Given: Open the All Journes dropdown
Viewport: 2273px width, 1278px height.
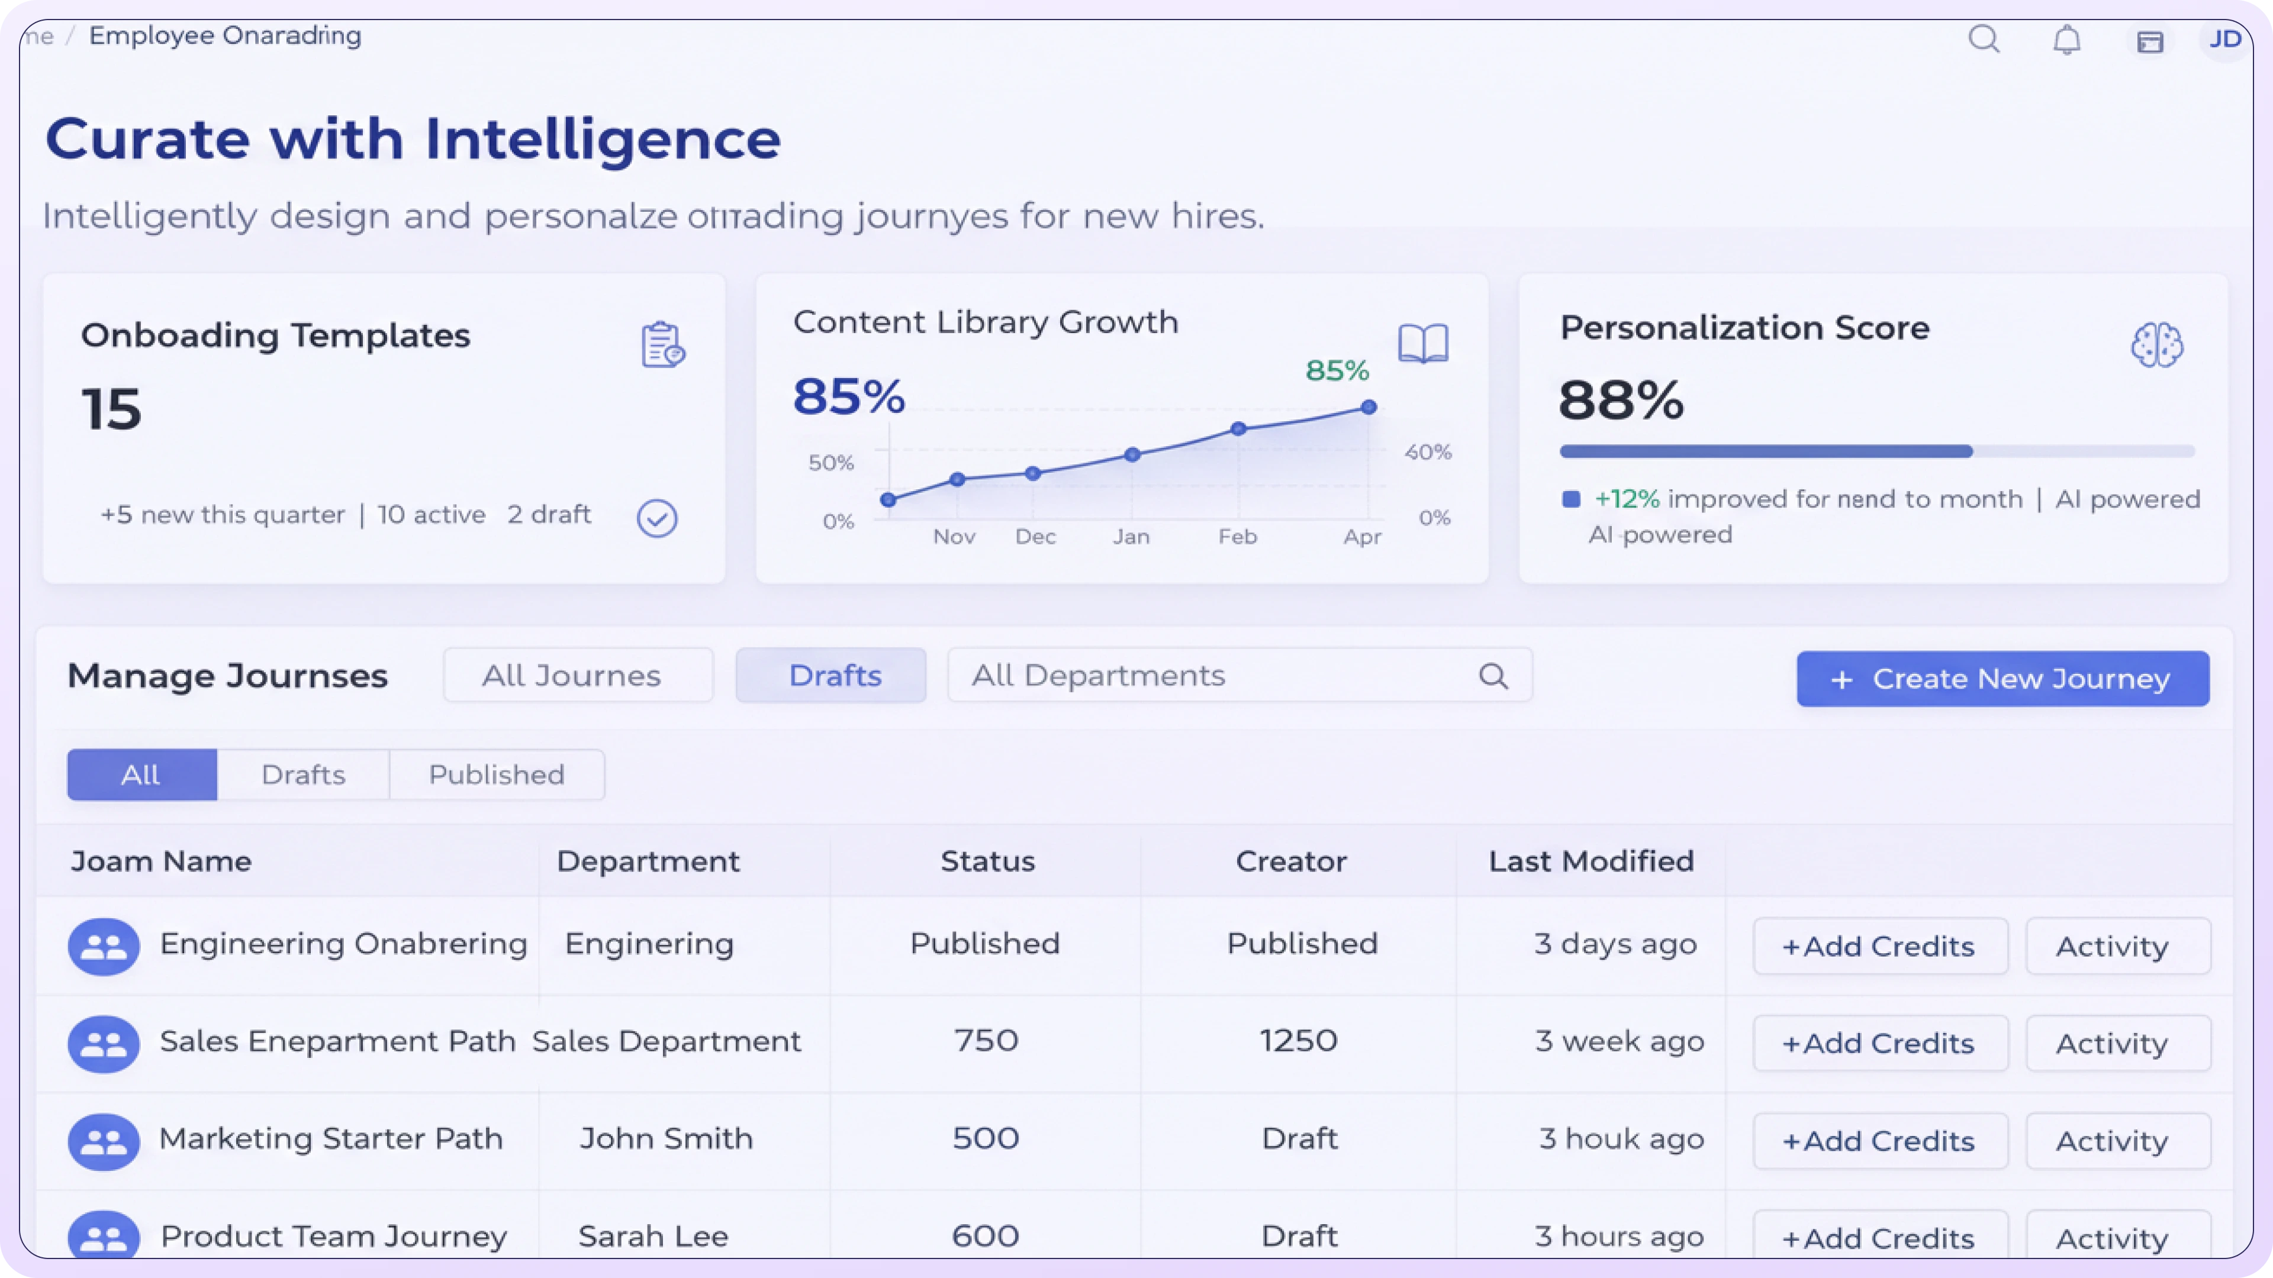Looking at the screenshot, I should [578, 674].
